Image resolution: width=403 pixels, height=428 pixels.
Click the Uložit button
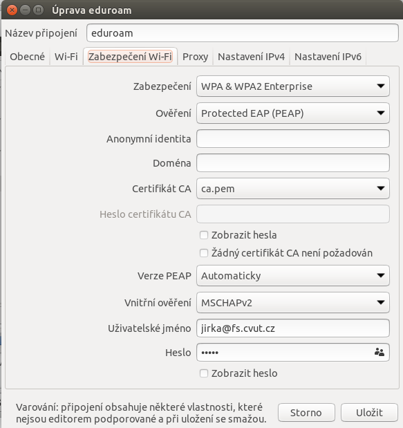369,412
